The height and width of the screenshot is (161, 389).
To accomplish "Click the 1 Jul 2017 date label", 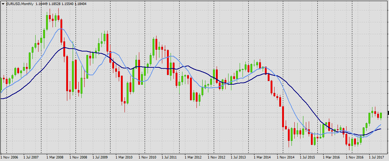I will point(377,157).
